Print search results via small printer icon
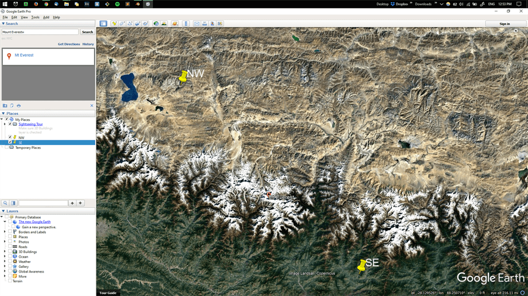The height and width of the screenshot is (296, 528). 18,105
